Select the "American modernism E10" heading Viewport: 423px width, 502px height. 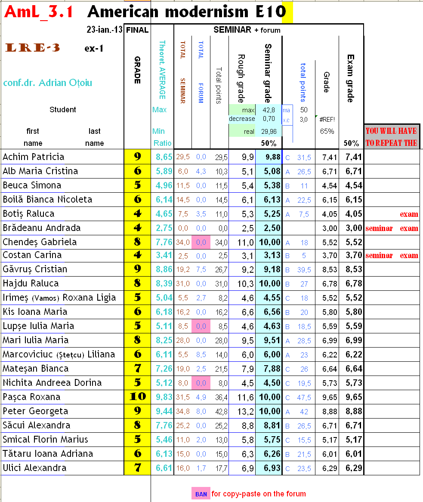(187, 12)
